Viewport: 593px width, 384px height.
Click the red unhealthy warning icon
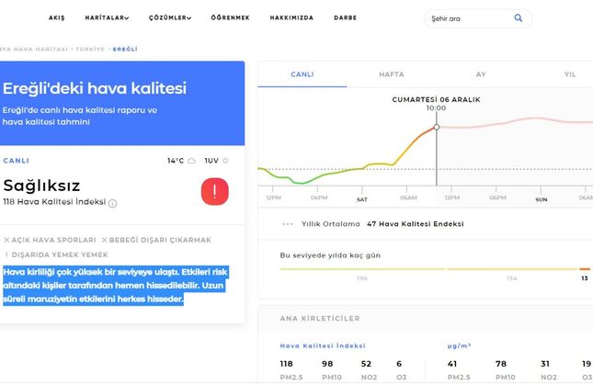pyautogui.click(x=214, y=192)
